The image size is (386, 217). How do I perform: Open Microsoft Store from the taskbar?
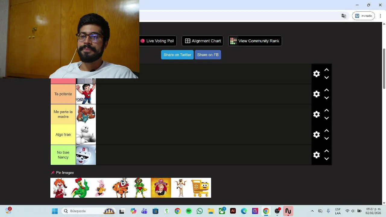pyautogui.click(x=155, y=211)
